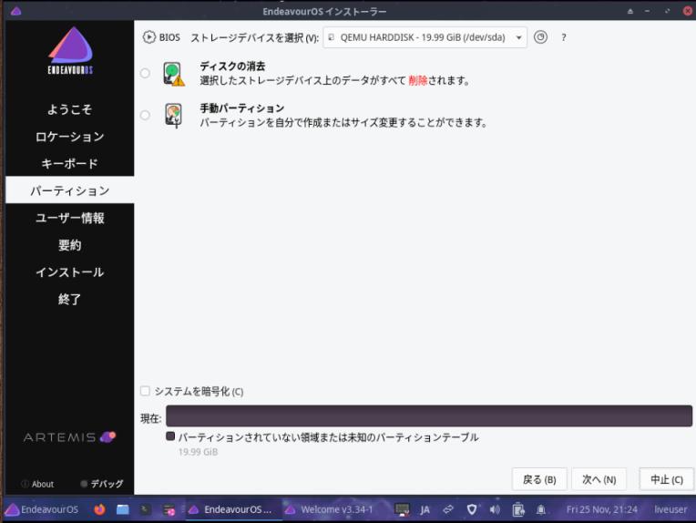Switch to Welcome v3.34-1 taskbar window
This screenshot has height=523, width=696.
331,509
